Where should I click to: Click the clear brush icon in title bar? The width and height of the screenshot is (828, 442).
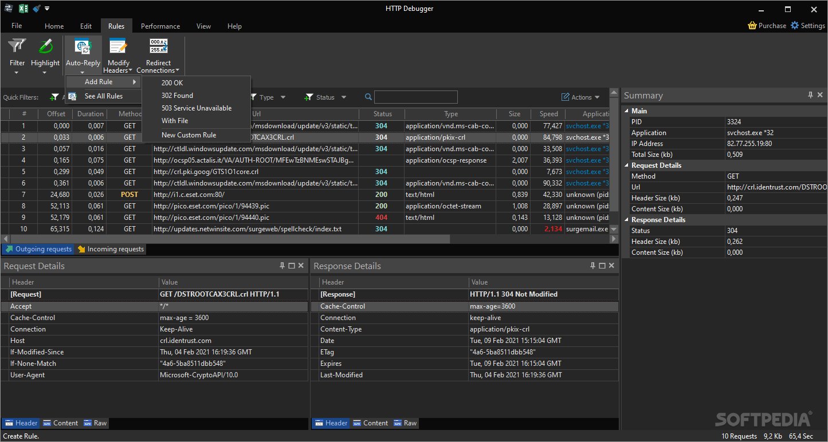[x=37, y=9]
